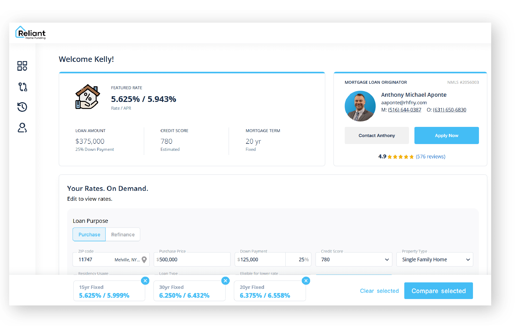Open the history clock sidebar icon
This screenshot has width=525, height=331.
pyautogui.click(x=22, y=107)
